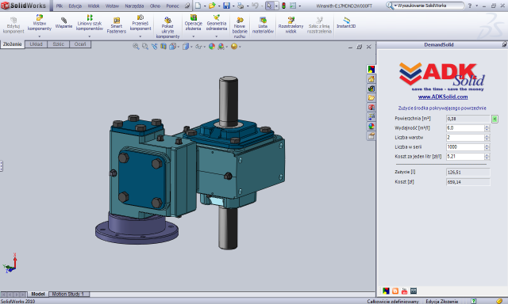Click the Koszt za jeden litr field

465,157
